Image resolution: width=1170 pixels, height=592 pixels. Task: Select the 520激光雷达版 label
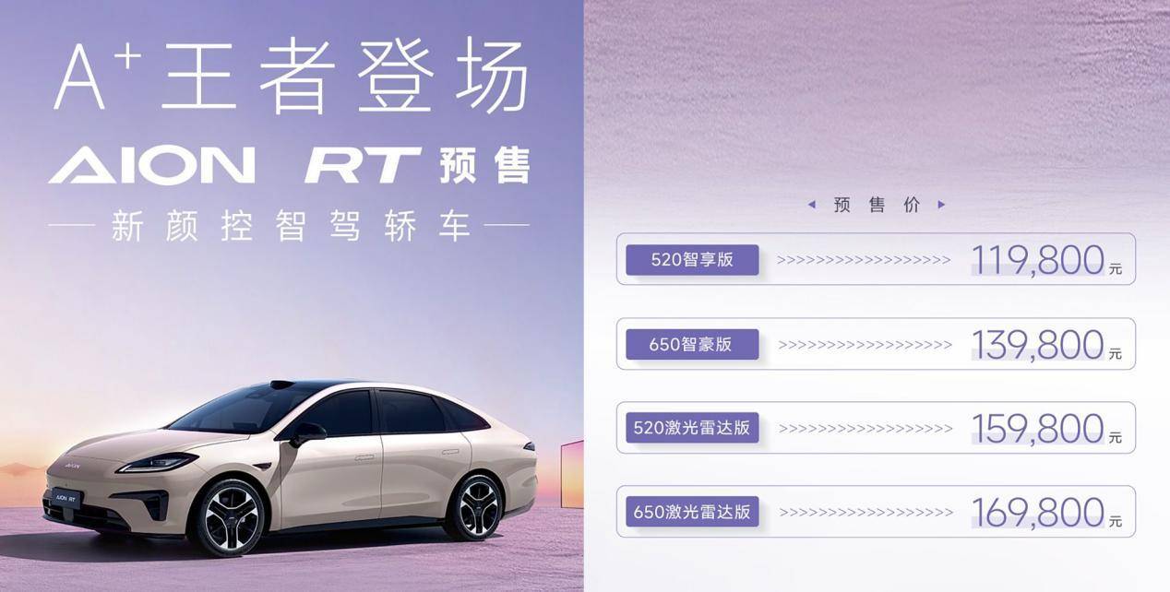pos(692,429)
